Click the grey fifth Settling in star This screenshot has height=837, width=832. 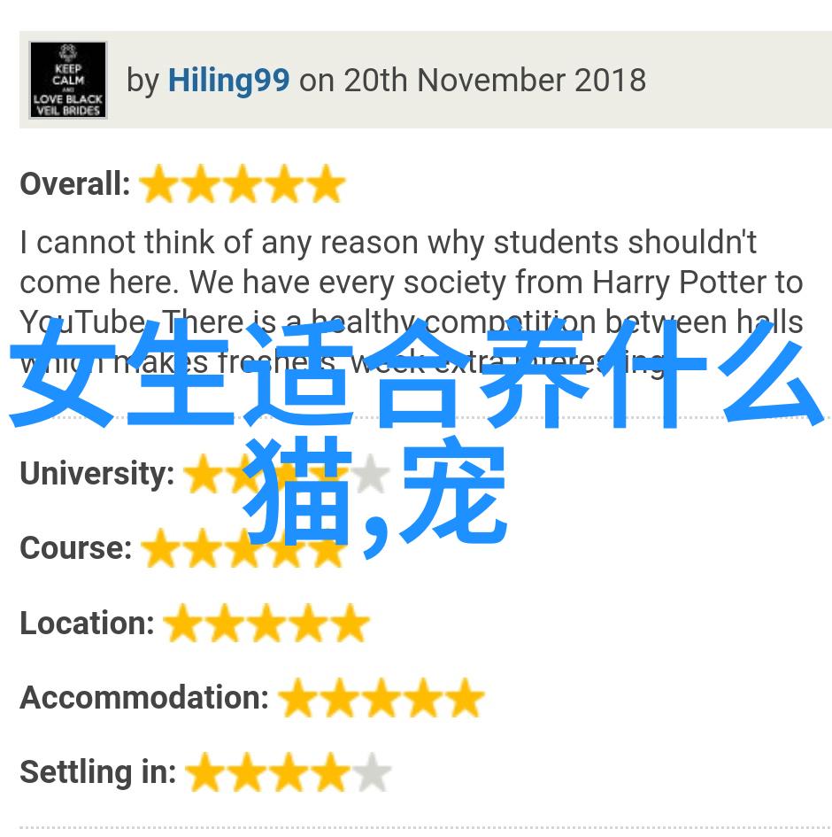point(373,772)
